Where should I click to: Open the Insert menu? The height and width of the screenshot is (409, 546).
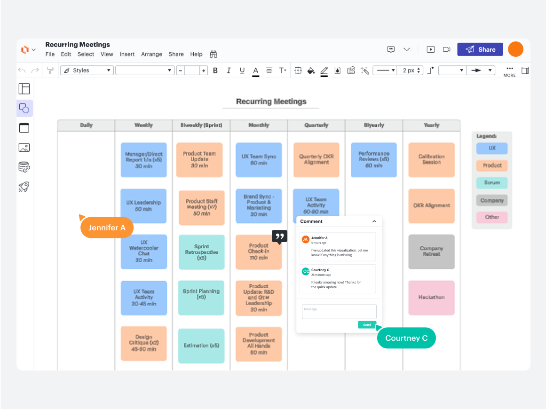[x=127, y=54]
